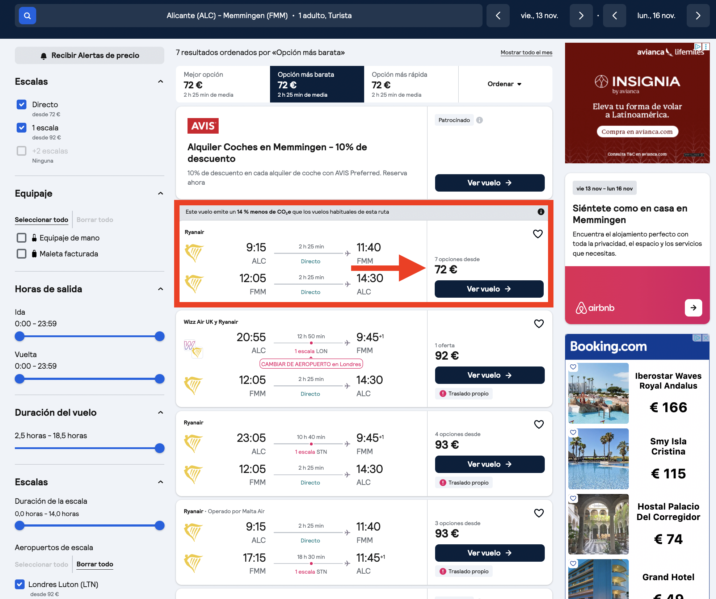Viewport: 716px width, 599px height.
Task: Favorite the Ryanair 23:05 departure flight
Action: (x=539, y=424)
